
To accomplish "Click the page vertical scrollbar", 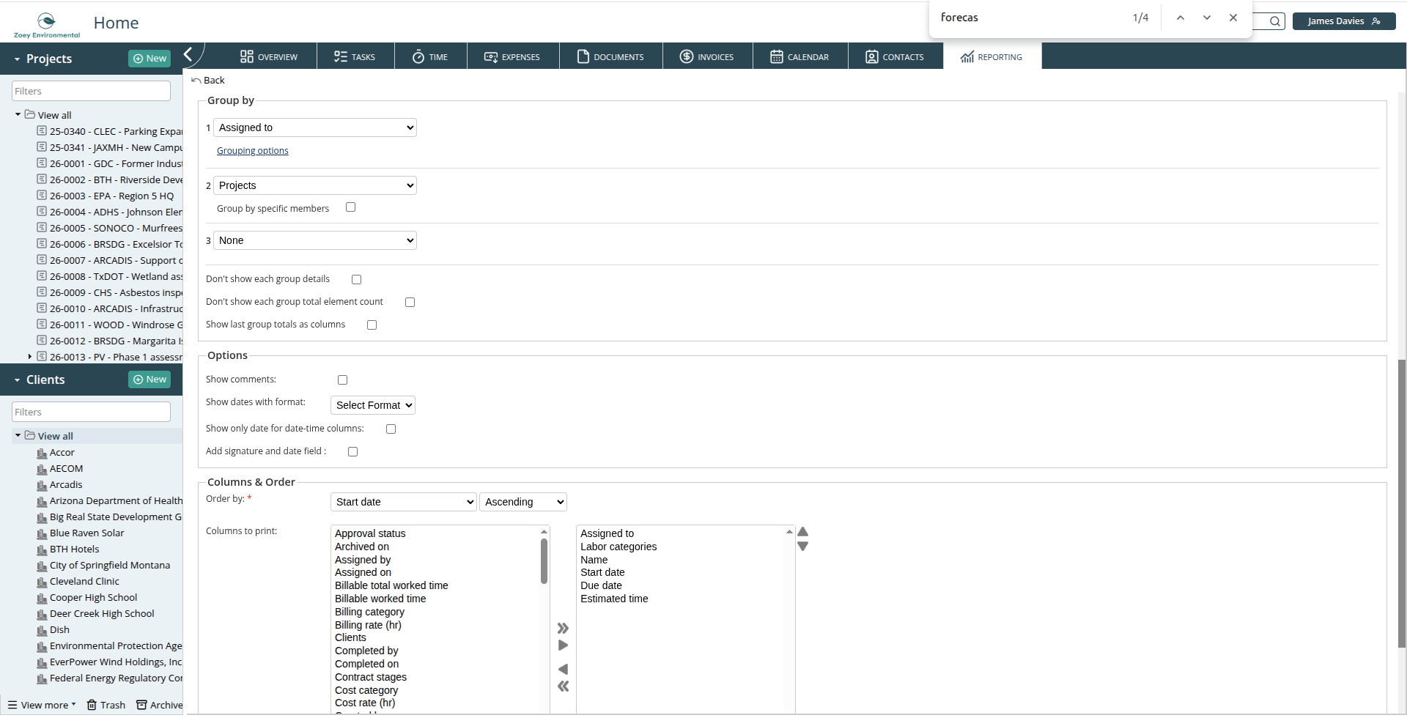I will pos(1401,503).
